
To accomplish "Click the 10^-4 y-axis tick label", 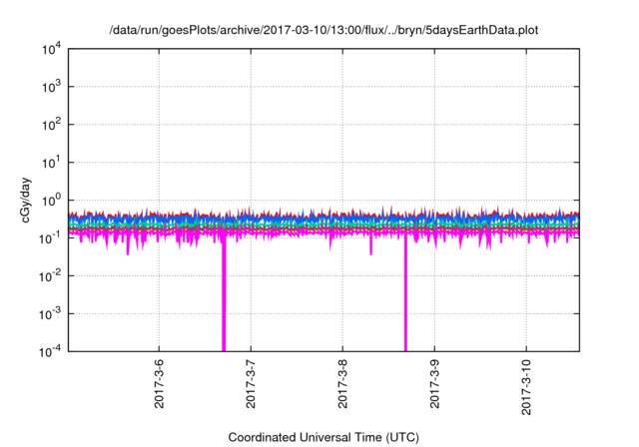I will click(x=51, y=351).
